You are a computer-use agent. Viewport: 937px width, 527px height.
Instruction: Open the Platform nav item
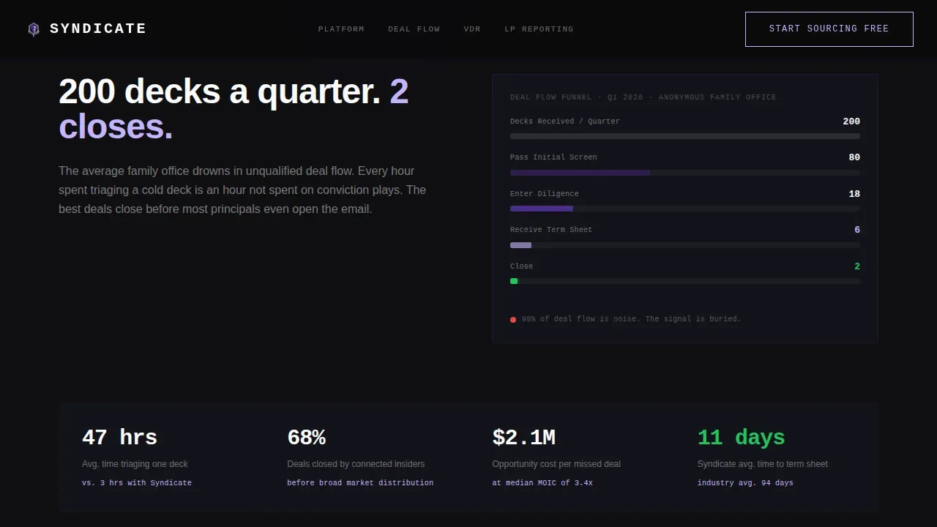[341, 29]
